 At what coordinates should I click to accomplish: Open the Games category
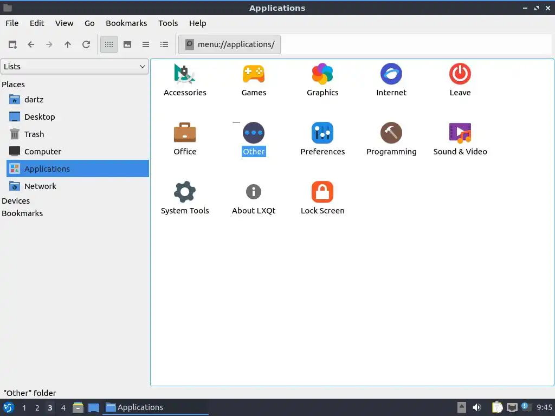click(x=254, y=80)
